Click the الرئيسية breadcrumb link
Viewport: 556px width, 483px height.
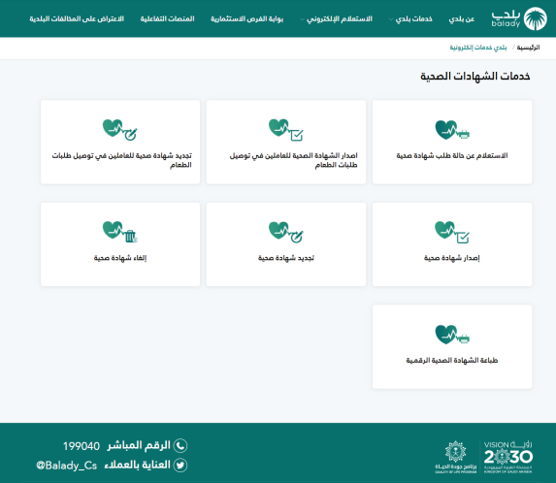(x=528, y=48)
